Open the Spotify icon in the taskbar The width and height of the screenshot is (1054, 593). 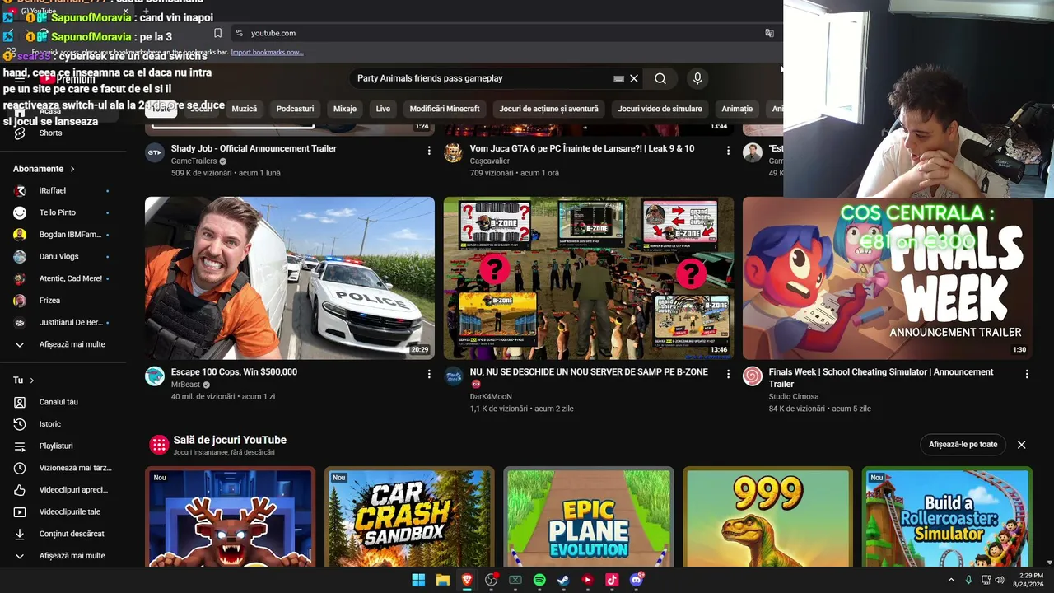(539, 580)
